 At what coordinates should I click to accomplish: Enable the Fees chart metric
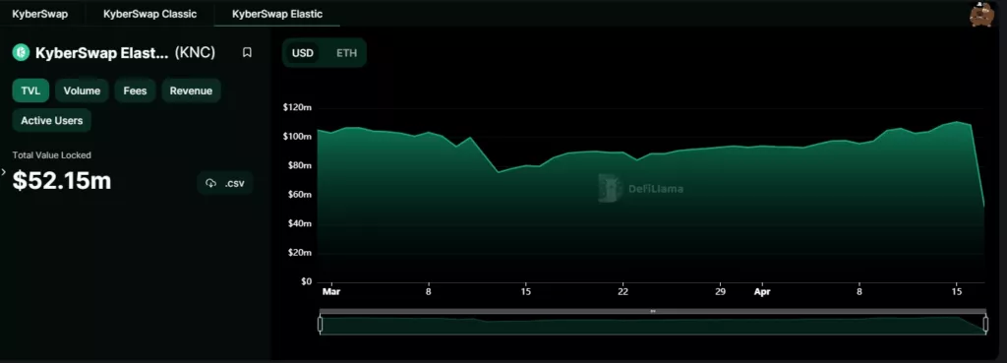[x=135, y=91]
